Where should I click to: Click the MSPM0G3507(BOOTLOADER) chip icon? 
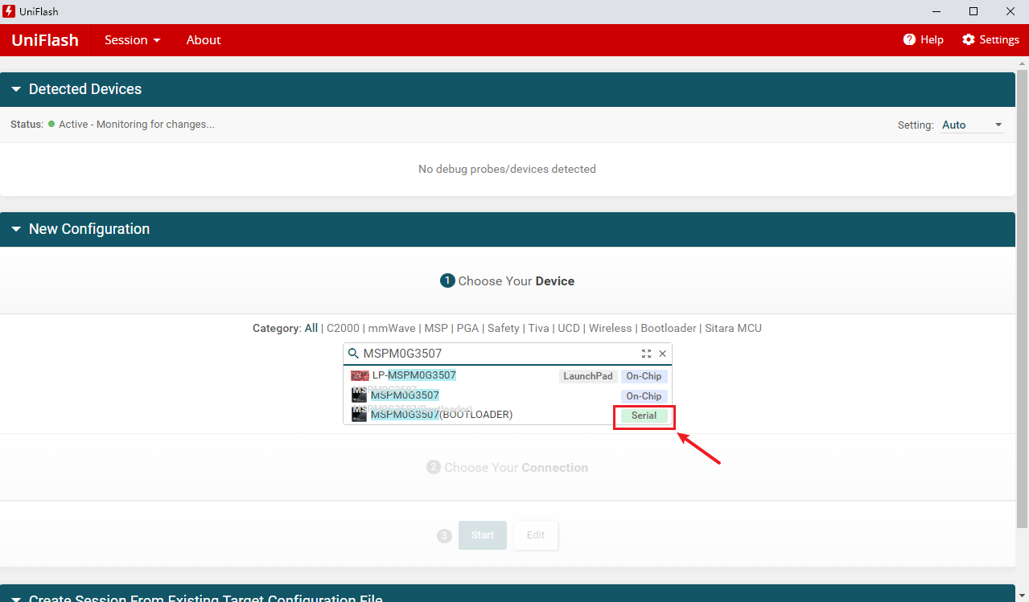pyautogui.click(x=359, y=415)
